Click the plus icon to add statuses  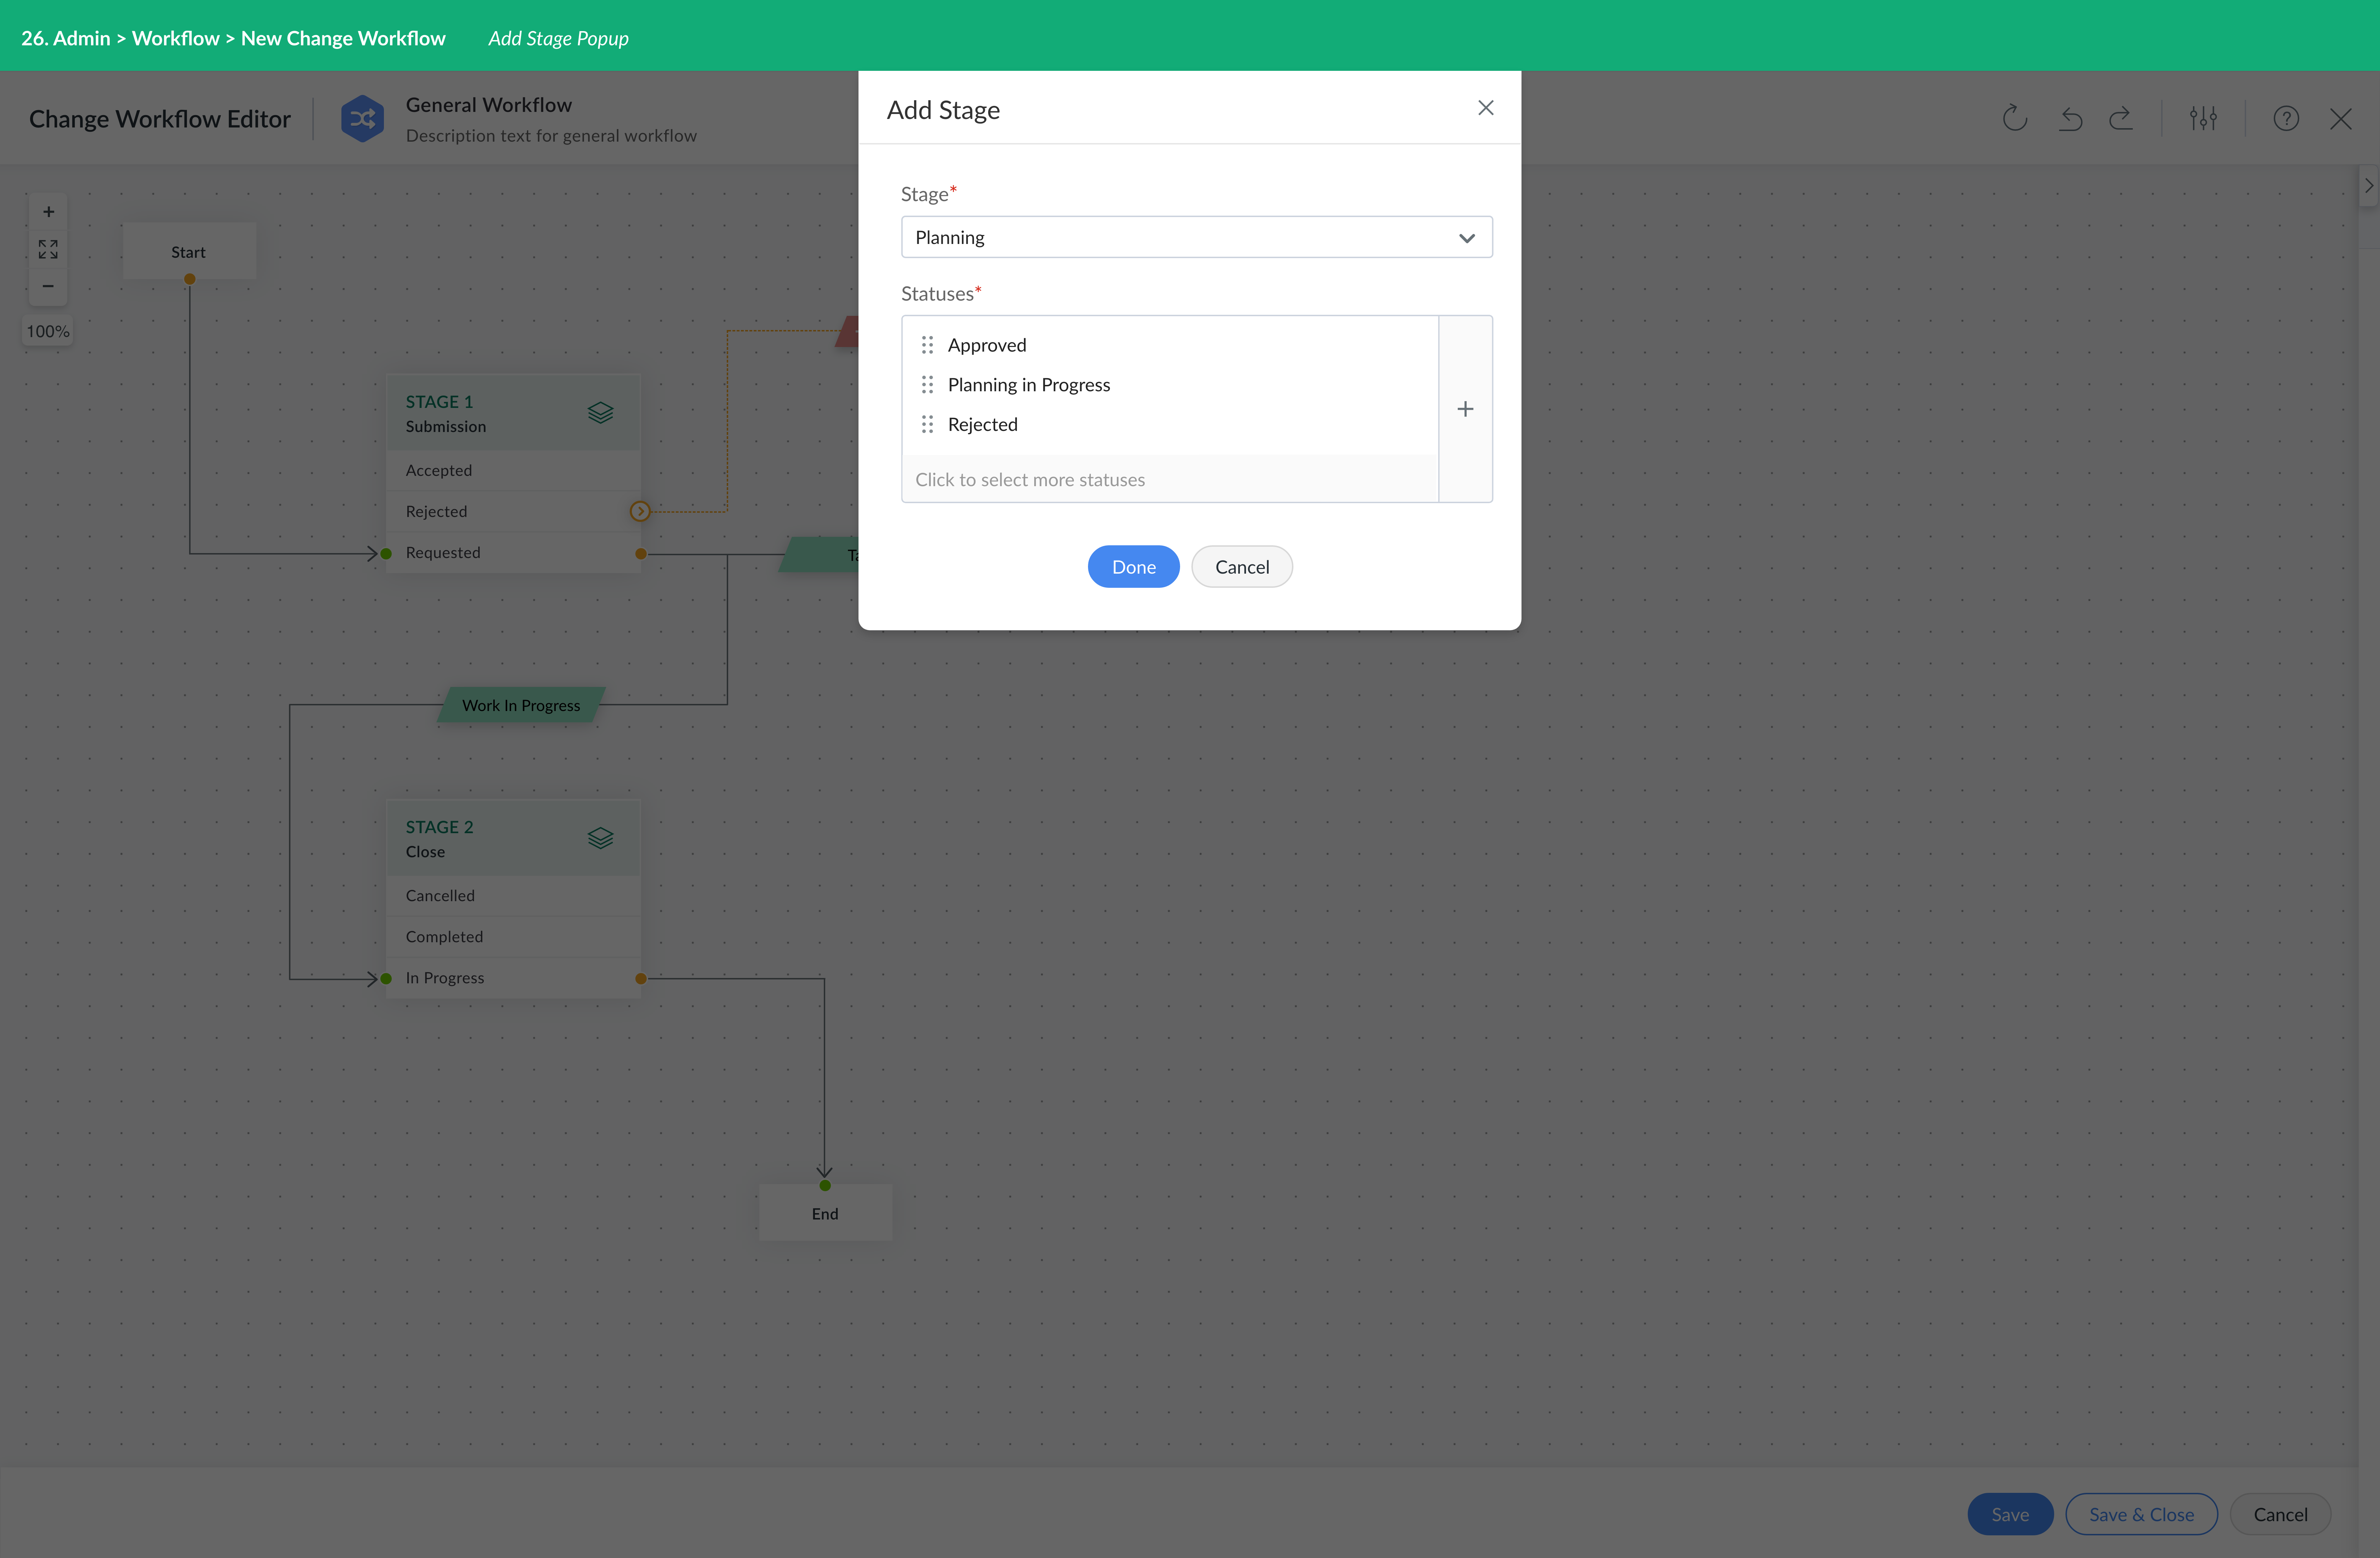[1465, 409]
